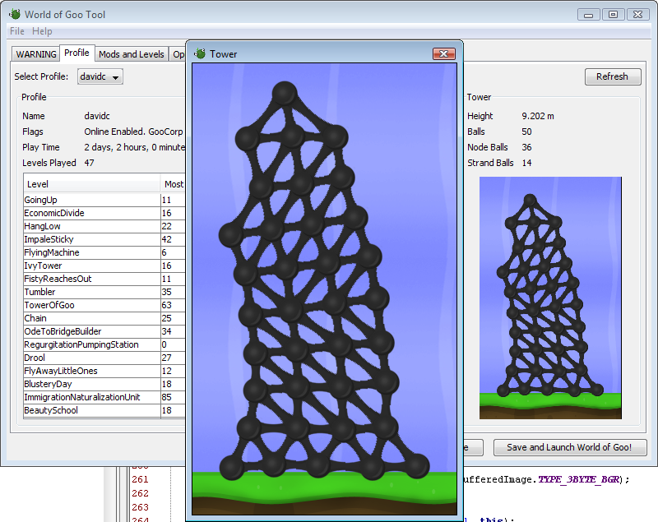Select the EconomicDivide level row
This screenshot has width=658, height=522.
[x=104, y=213]
